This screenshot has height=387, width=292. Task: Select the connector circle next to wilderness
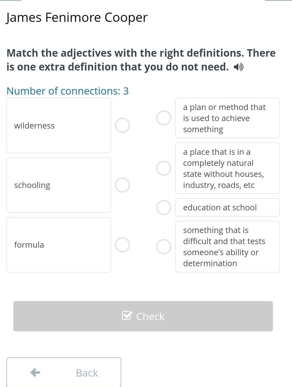[x=122, y=125]
